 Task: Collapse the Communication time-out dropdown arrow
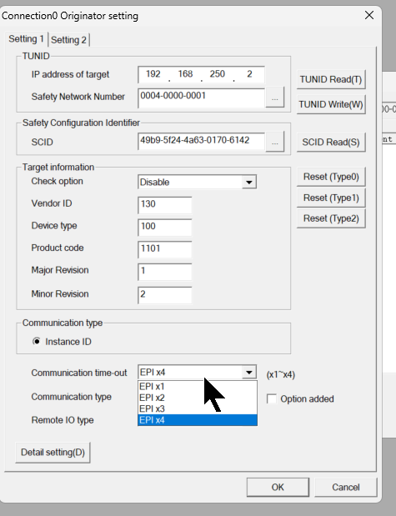249,372
